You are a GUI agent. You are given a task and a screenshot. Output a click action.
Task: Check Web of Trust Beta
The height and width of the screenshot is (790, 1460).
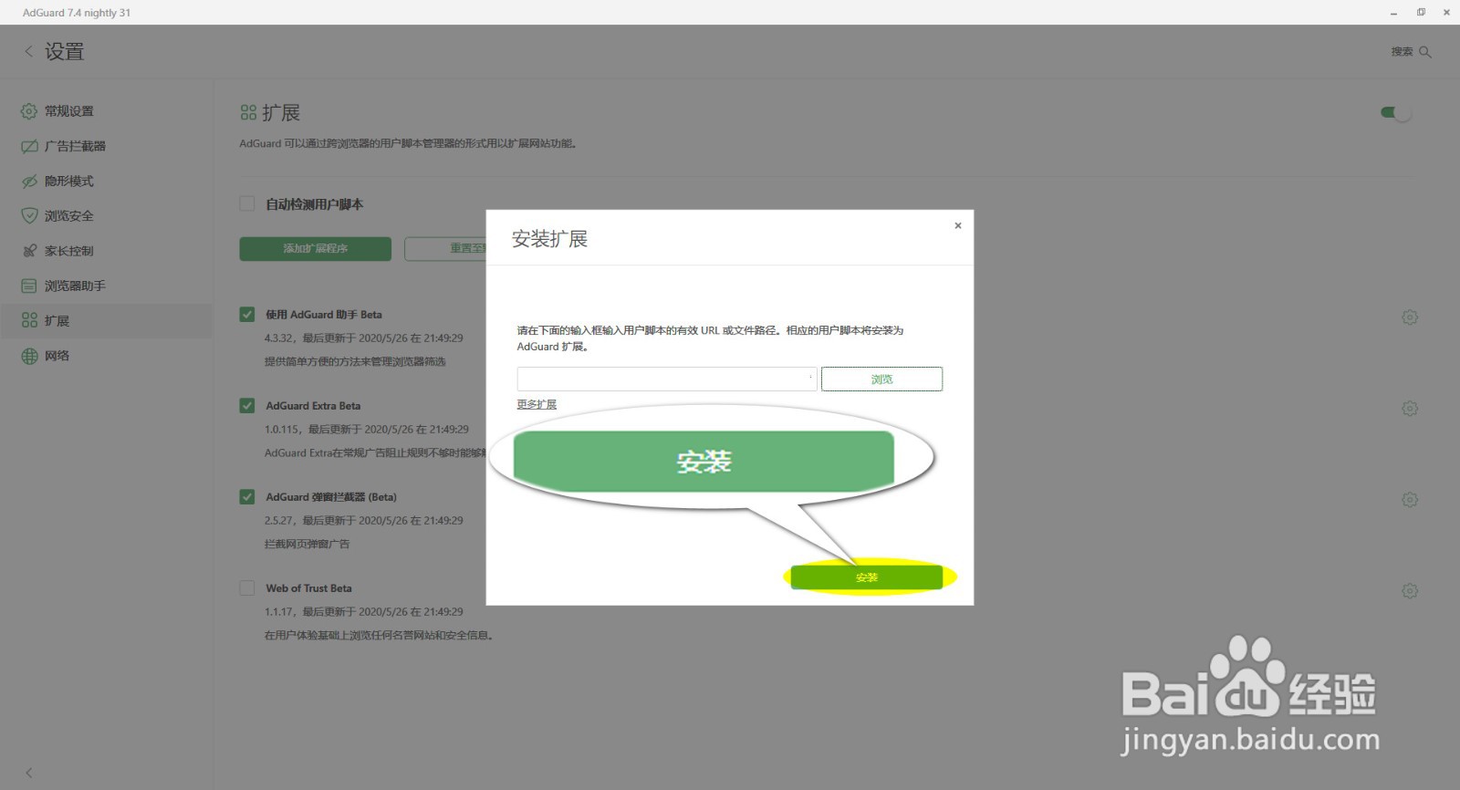(x=247, y=588)
